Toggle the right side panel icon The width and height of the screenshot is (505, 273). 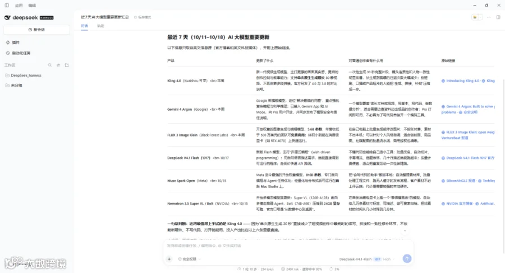pos(498,17)
